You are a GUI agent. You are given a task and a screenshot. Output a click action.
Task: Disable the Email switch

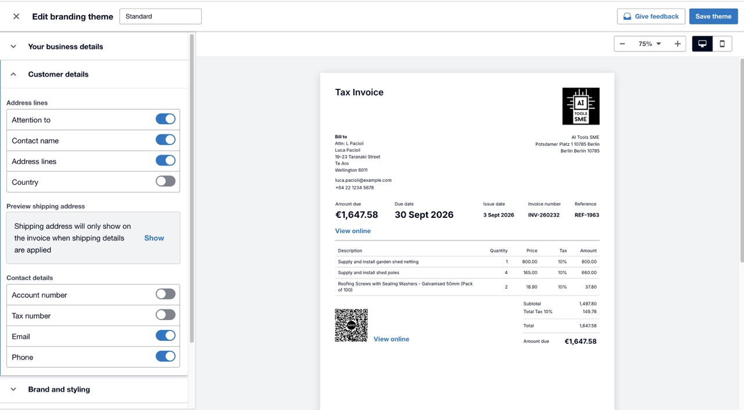pos(166,336)
